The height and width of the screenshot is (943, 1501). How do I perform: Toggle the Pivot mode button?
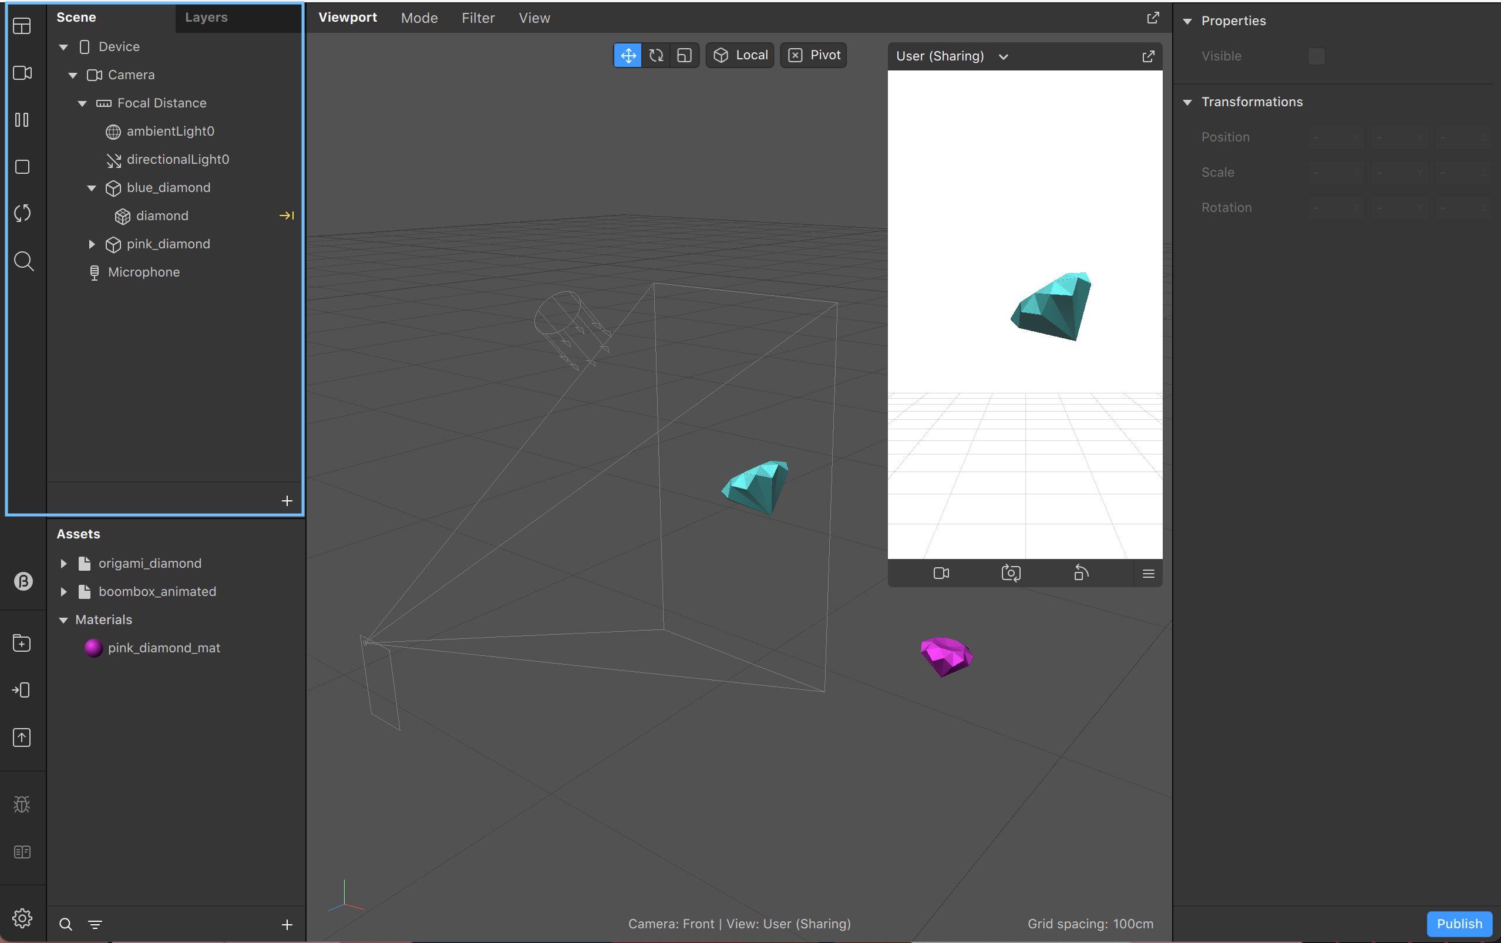pos(813,55)
